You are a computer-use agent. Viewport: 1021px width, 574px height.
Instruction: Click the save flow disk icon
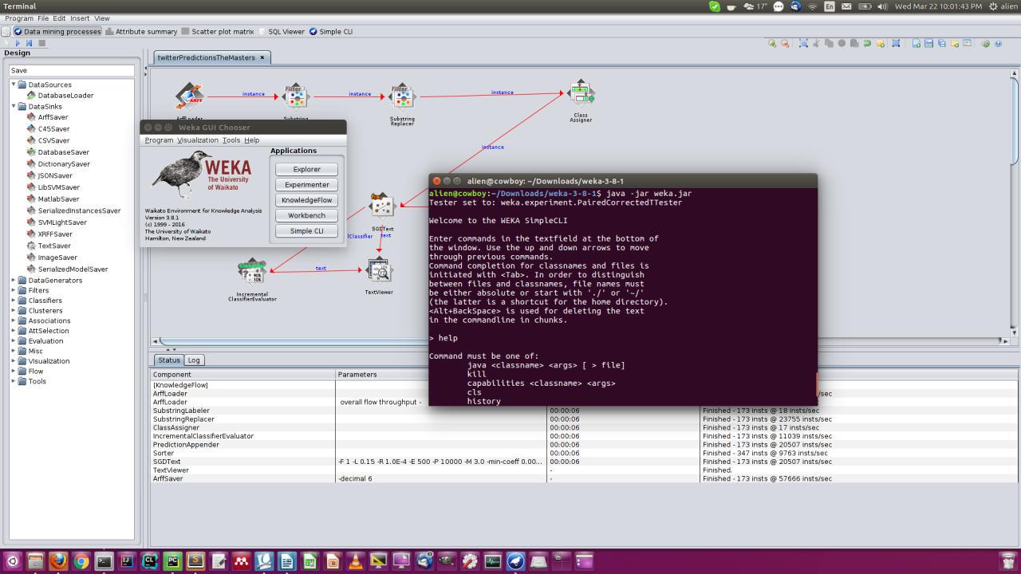(x=928, y=43)
